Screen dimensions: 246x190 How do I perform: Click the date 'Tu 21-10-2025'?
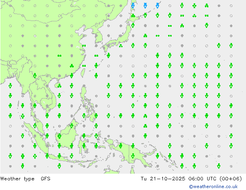tap(163, 179)
